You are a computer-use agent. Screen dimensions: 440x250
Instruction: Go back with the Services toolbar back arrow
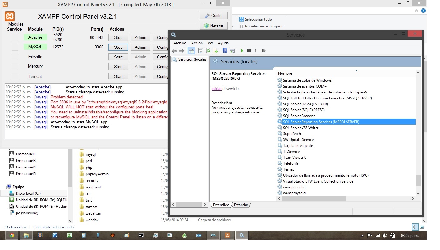pyautogui.click(x=174, y=51)
